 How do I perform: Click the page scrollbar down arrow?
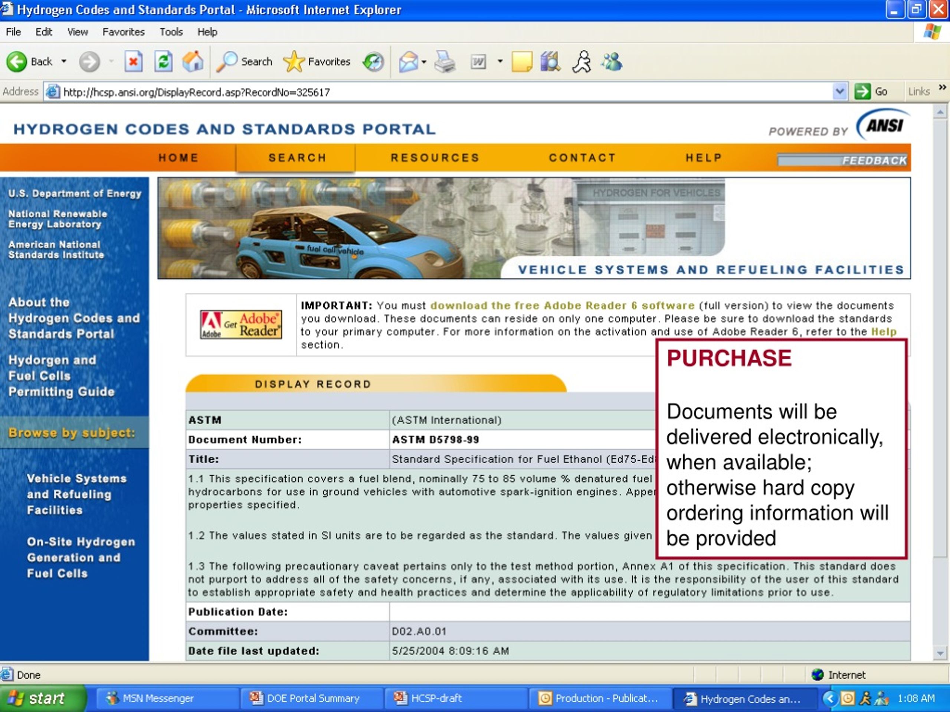(x=940, y=654)
